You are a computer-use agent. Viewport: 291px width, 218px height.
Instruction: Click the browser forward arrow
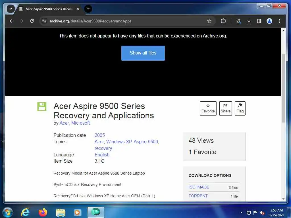(22, 21)
